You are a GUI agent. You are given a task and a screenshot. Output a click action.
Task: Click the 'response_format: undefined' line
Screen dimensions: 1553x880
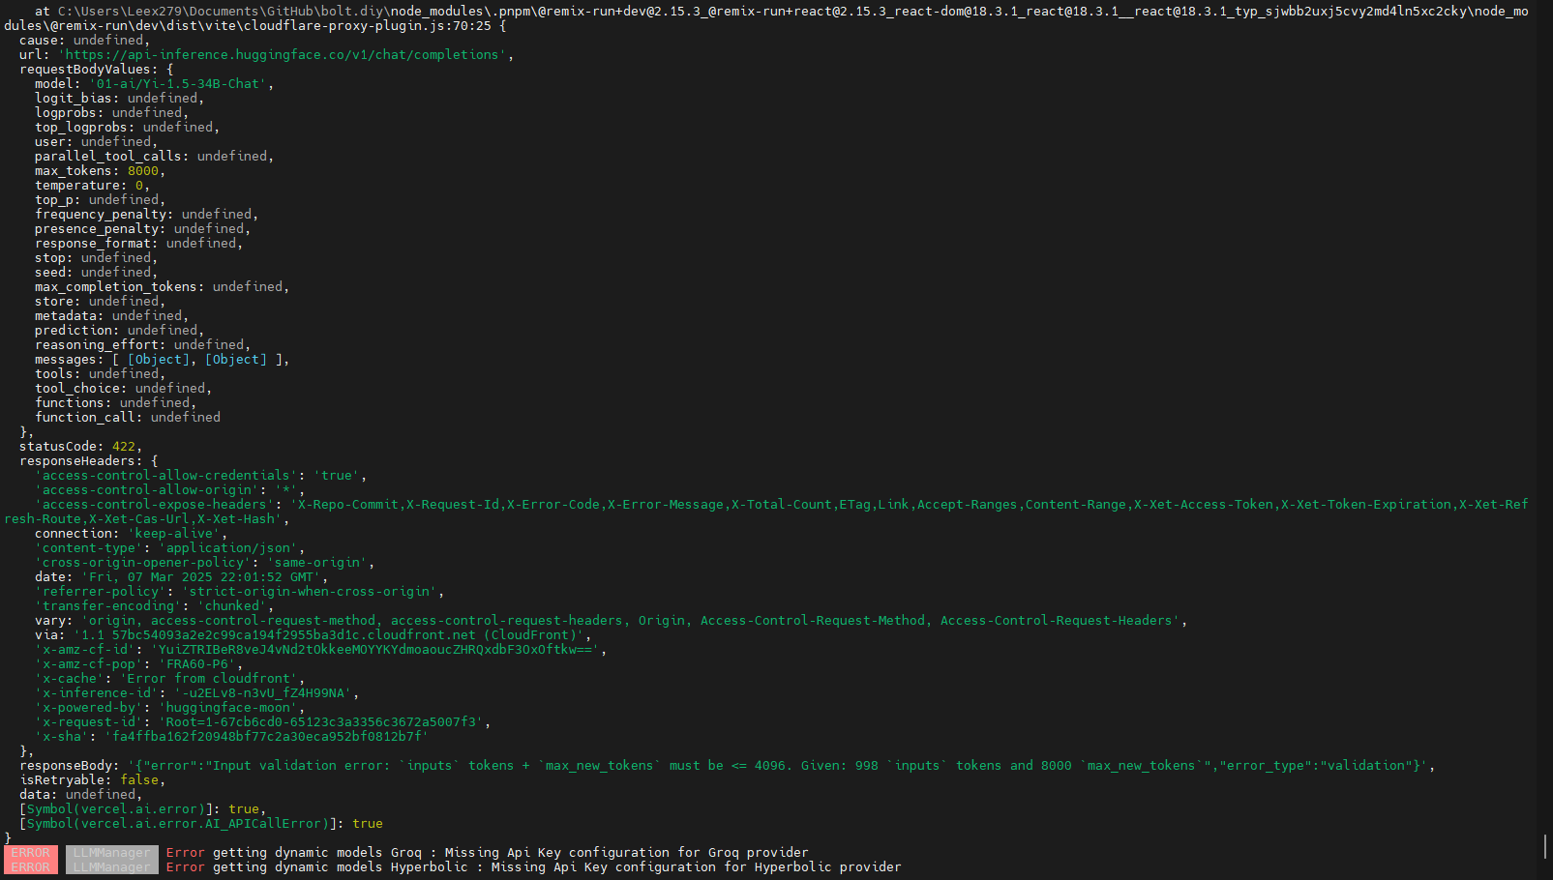coord(139,244)
